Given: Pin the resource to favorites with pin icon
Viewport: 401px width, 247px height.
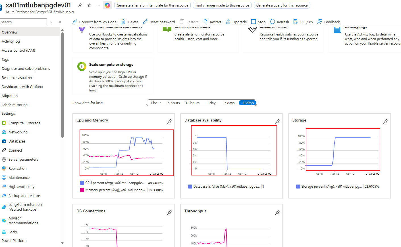Looking at the screenshot, I should pos(80,5).
